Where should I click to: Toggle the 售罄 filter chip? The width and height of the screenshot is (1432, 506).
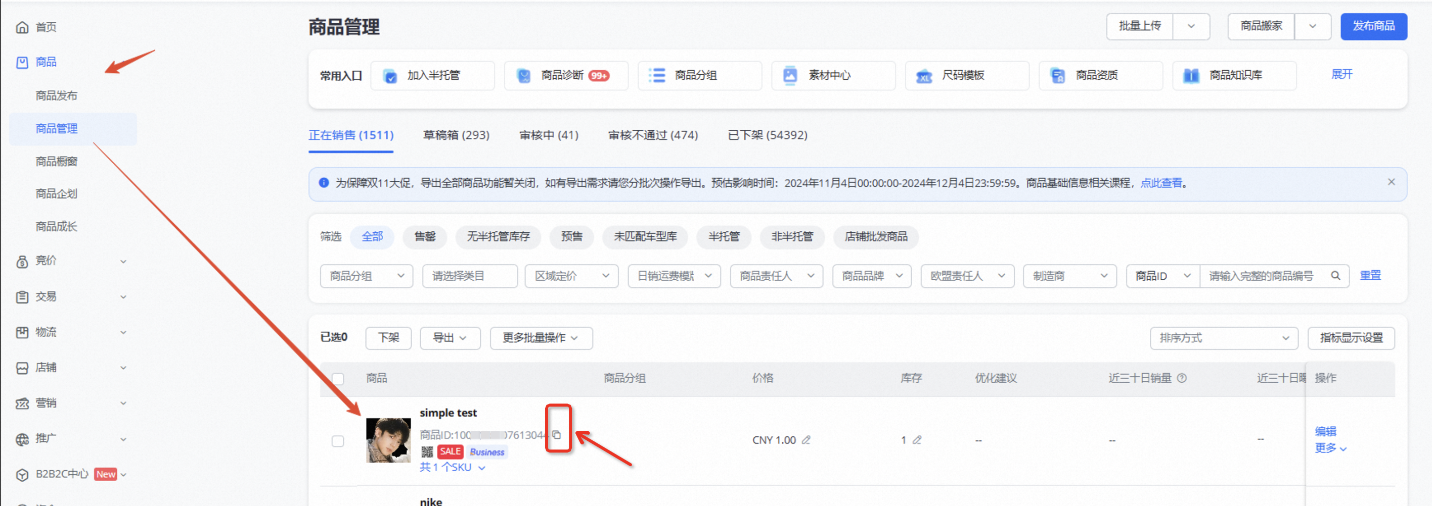click(x=424, y=237)
